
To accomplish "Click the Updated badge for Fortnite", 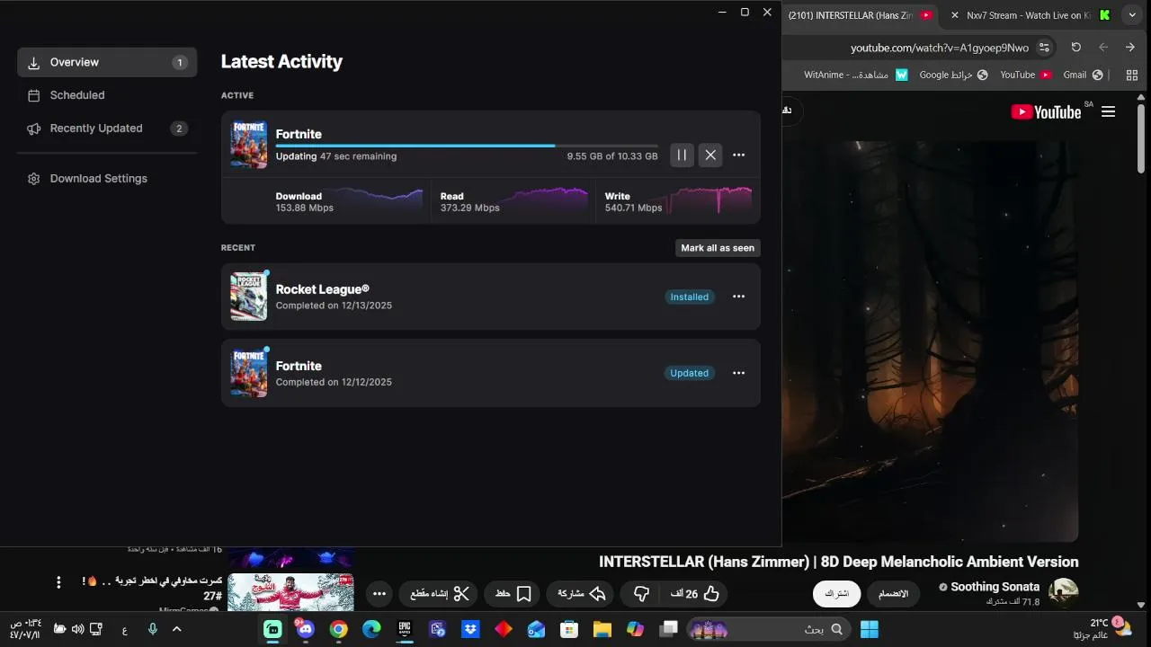I will point(690,373).
